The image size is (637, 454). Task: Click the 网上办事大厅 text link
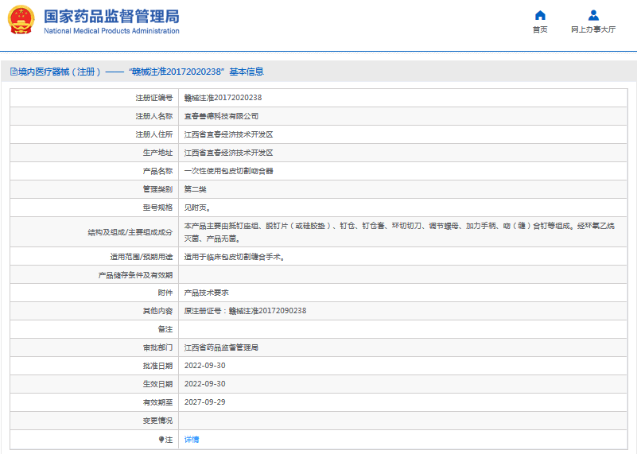pos(593,29)
